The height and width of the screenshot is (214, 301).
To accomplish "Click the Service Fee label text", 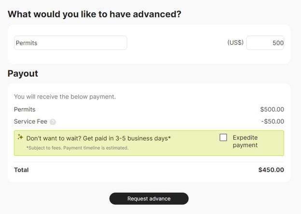I will (30, 122).
